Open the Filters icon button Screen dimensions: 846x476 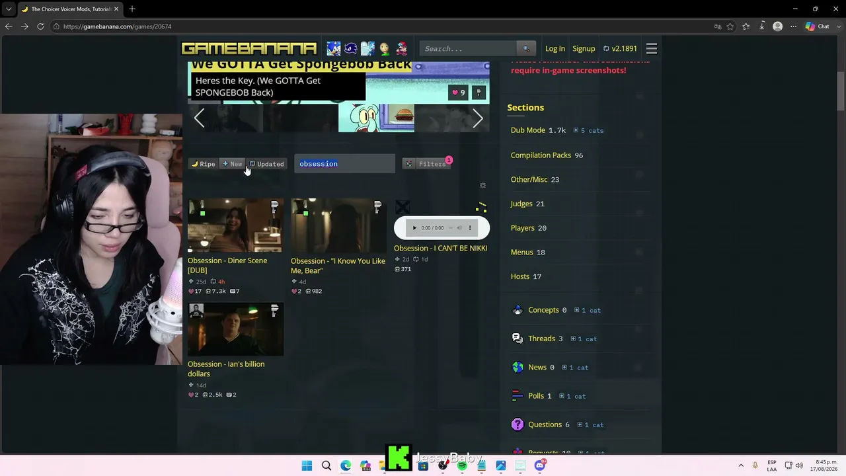[x=409, y=164]
